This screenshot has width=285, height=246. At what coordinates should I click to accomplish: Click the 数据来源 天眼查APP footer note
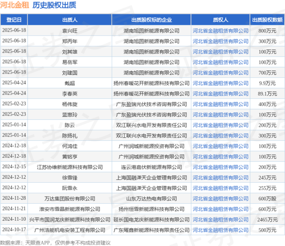[x=55, y=243]
